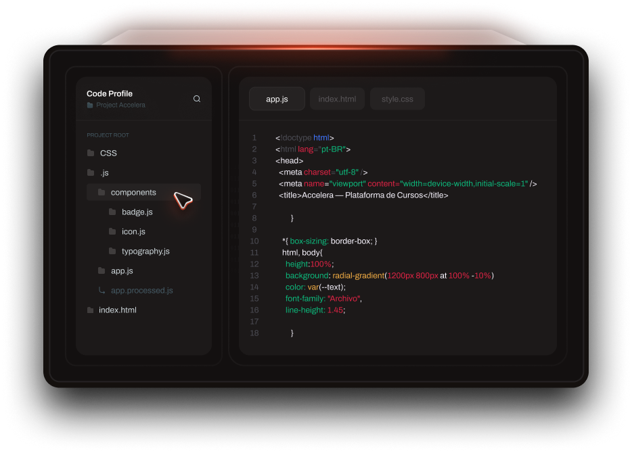
Task: Click line number 10 in gutter
Action: tap(254, 241)
